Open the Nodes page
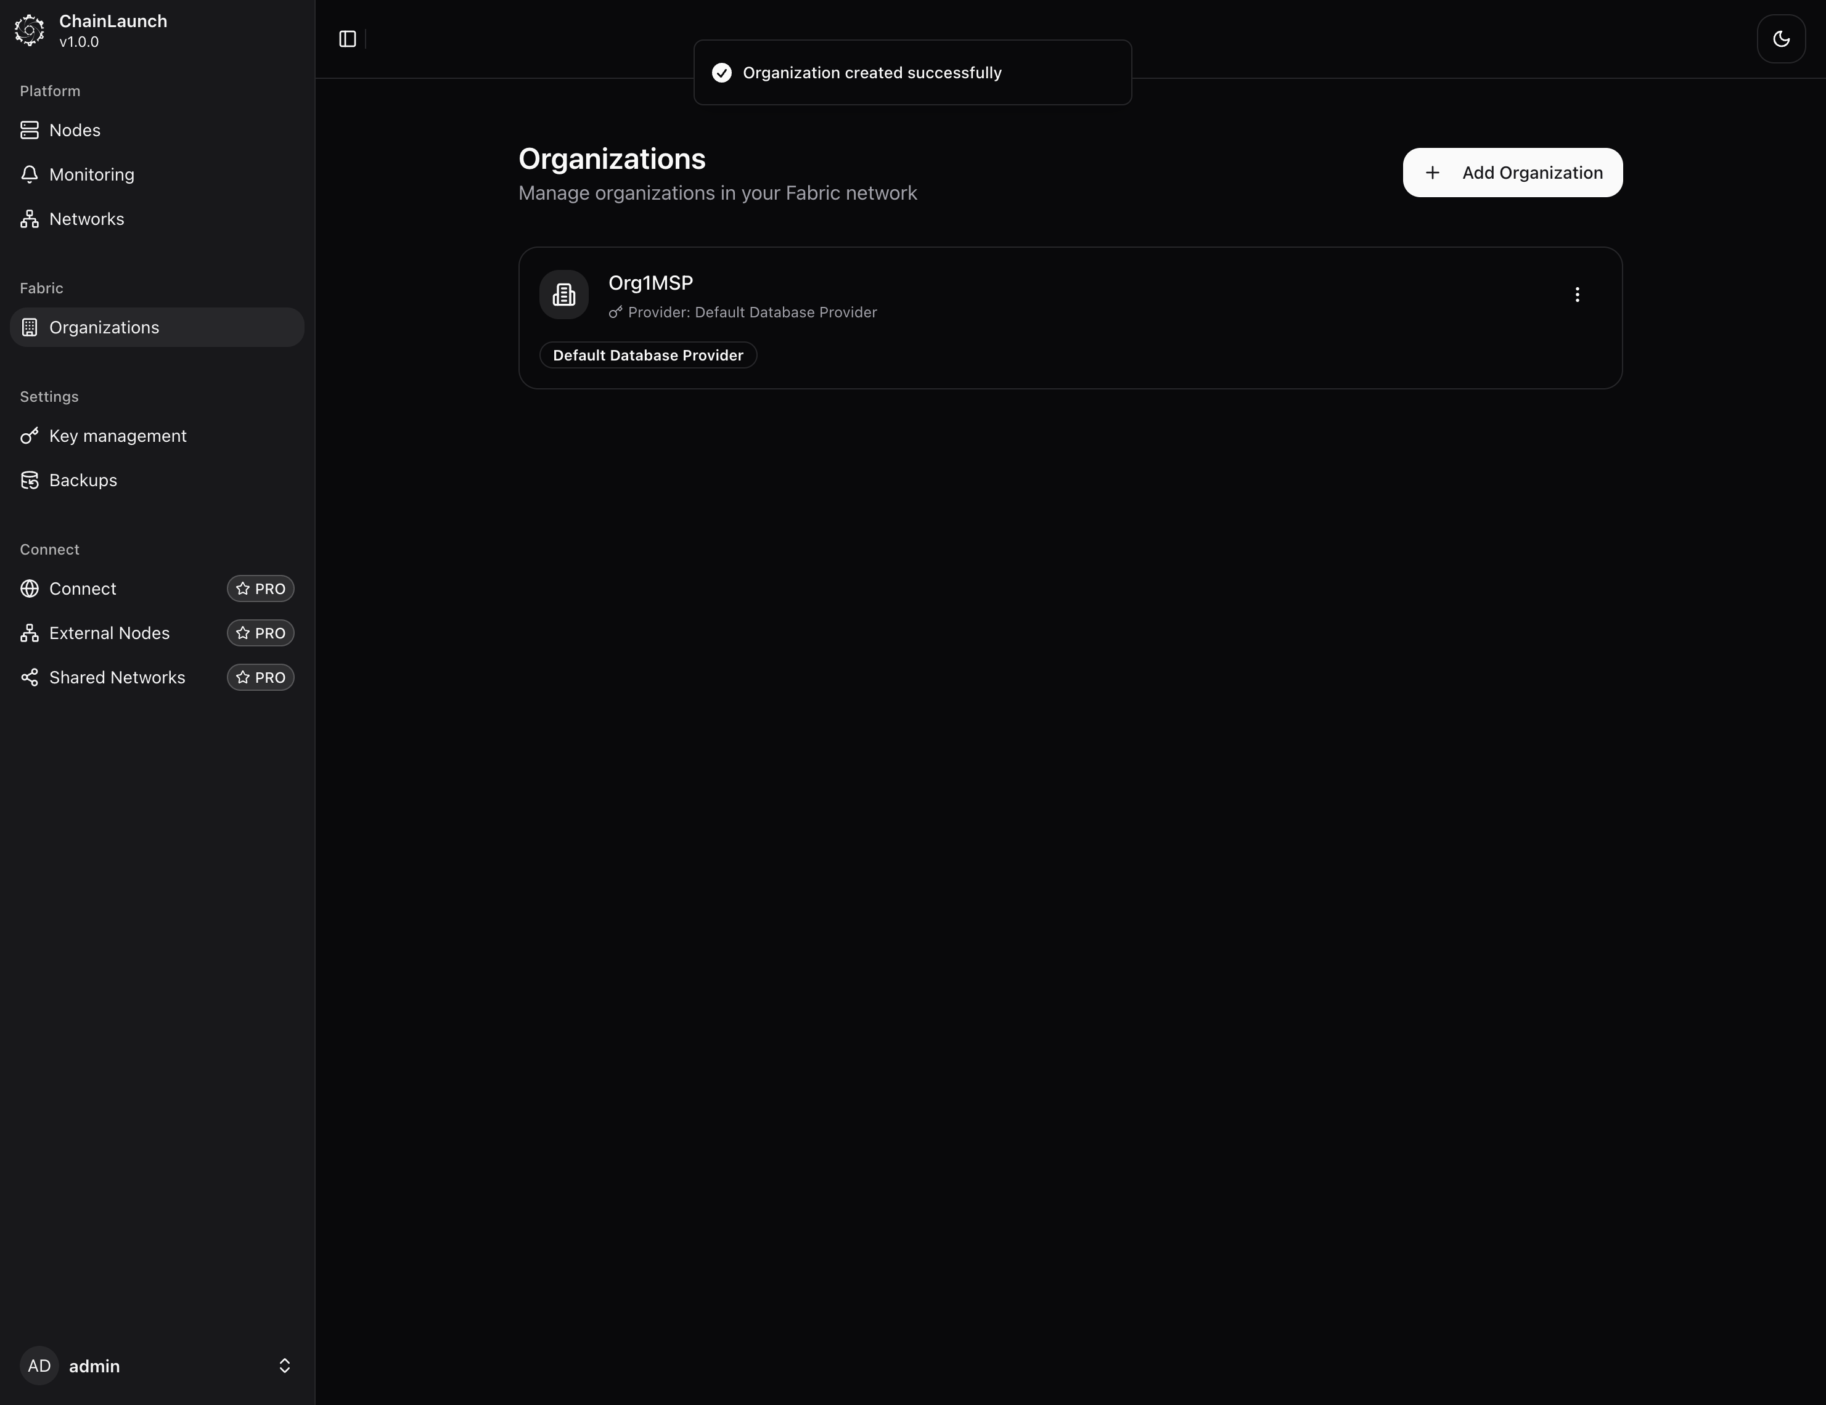The width and height of the screenshot is (1826, 1405). (75, 131)
